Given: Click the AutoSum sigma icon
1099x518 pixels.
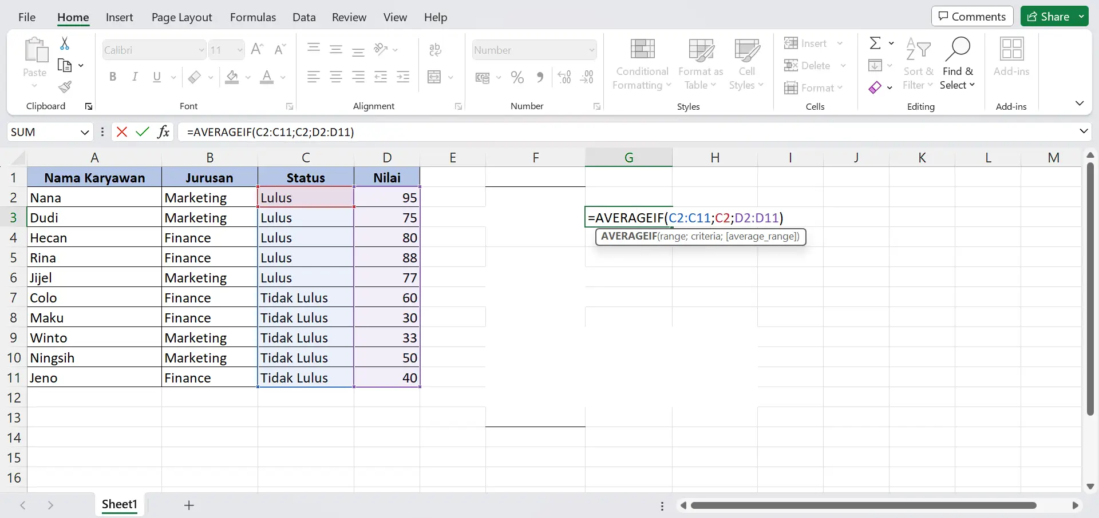Looking at the screenshot, I should 875,43.
